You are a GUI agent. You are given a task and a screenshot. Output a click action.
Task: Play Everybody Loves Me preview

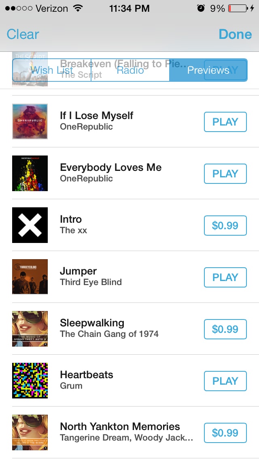point(225,174)
